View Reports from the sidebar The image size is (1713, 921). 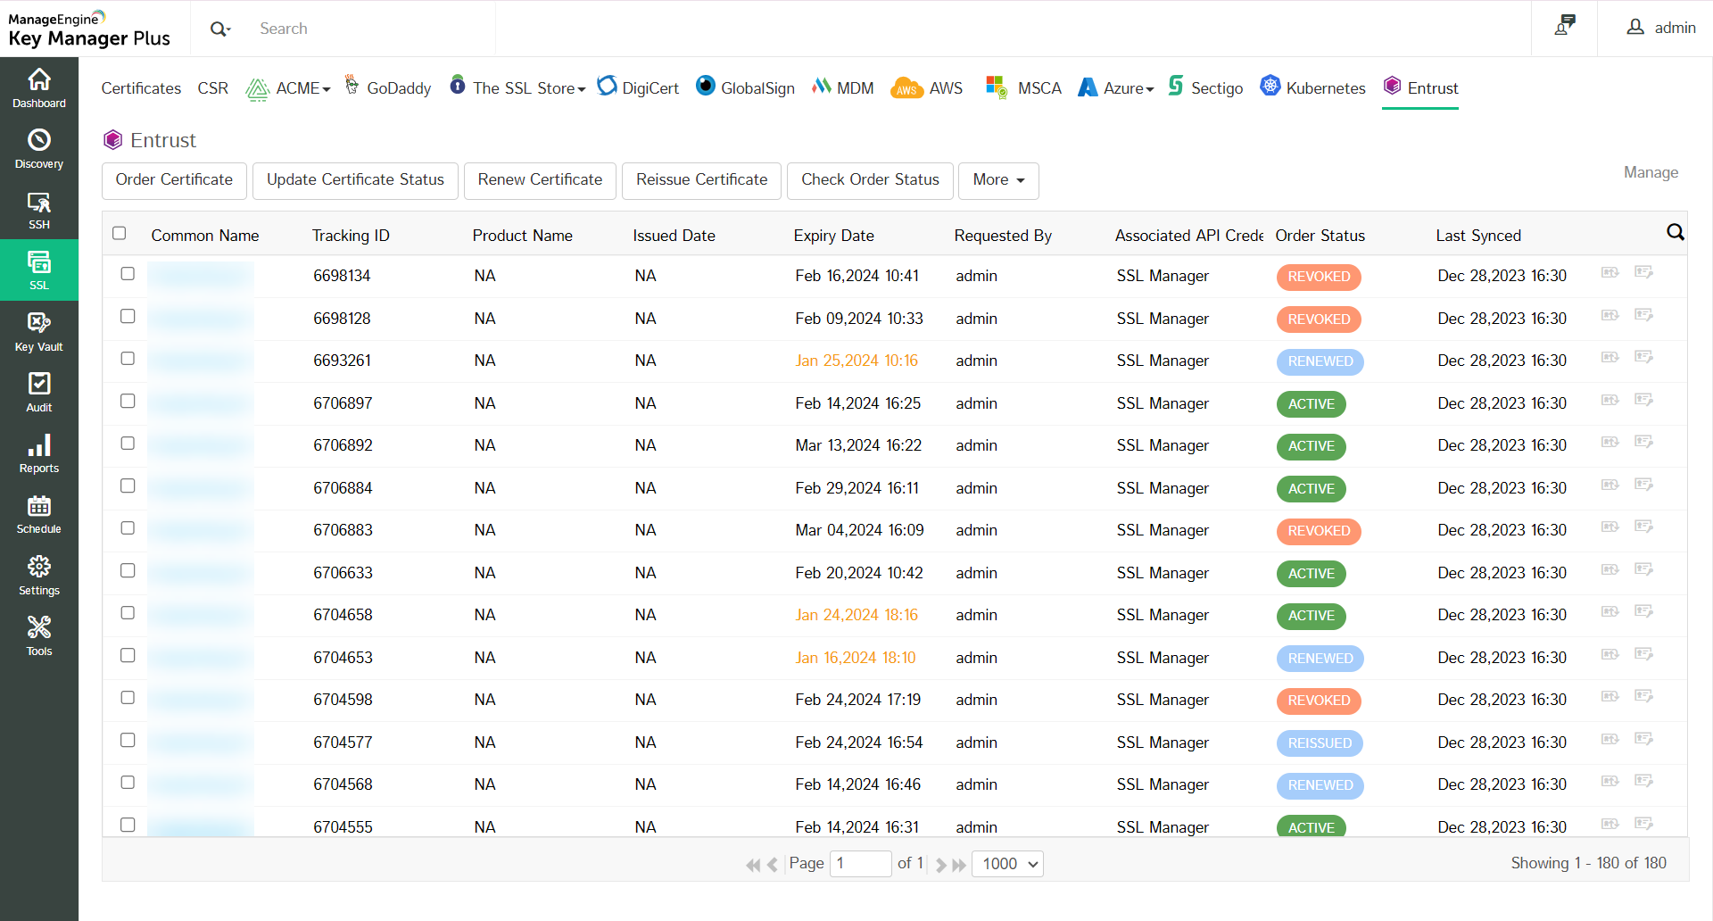tap(39, 453)
